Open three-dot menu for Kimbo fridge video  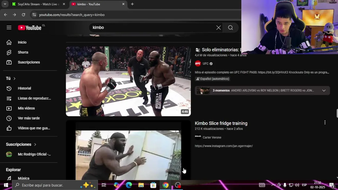325,122
